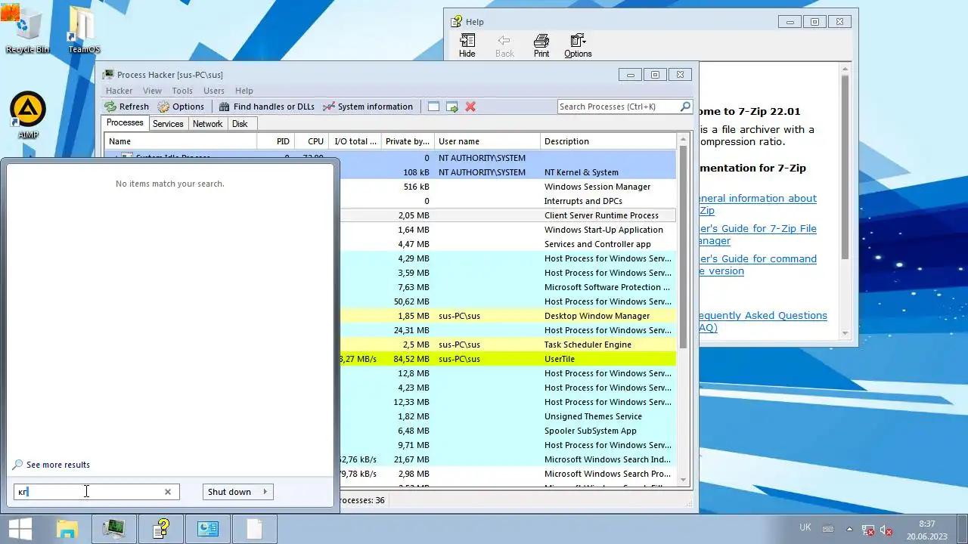This screenshot has width=968, height=544.
Task: Expand the Shut down options arrow
Action: (265, 492)
